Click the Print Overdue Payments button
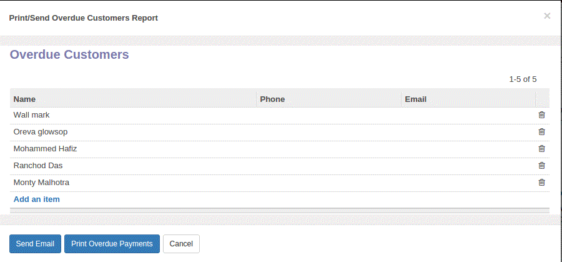 coord(112,244)
